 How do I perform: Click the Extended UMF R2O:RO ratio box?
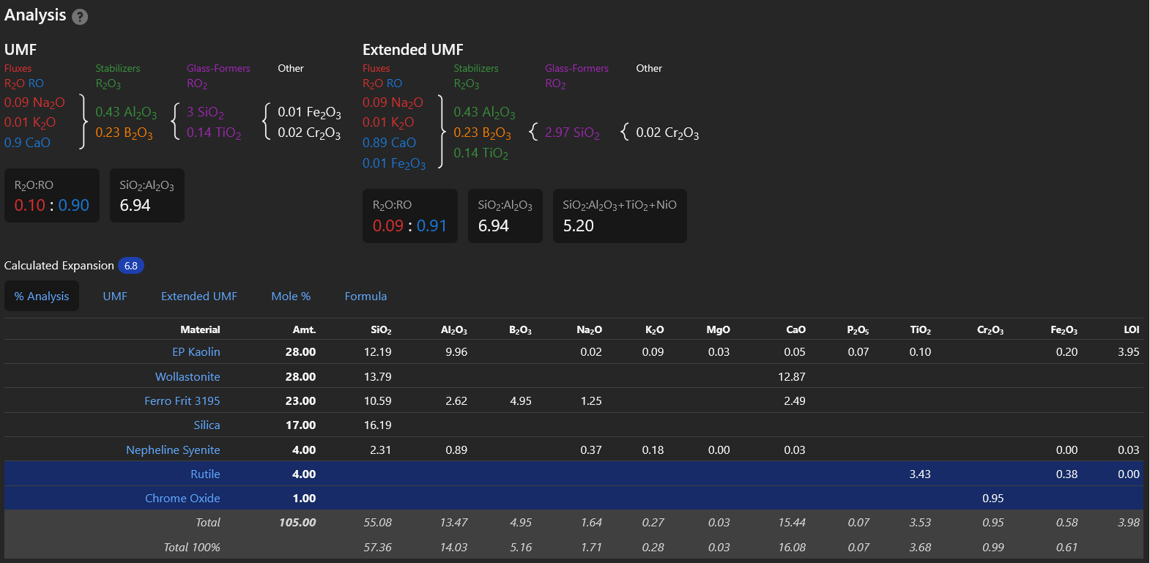click(x=410, y=216)
